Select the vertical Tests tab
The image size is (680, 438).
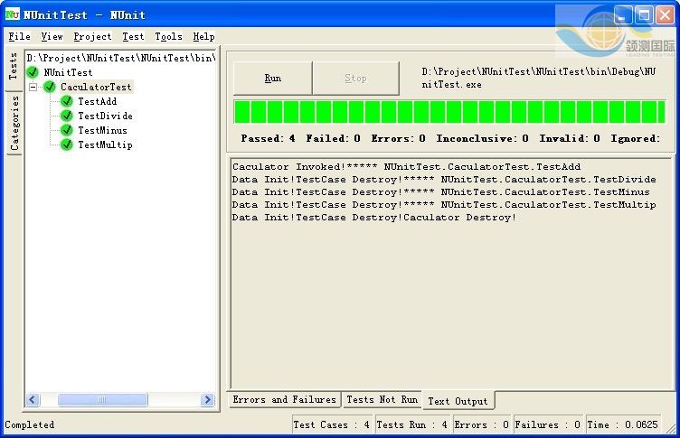(14, 66)
